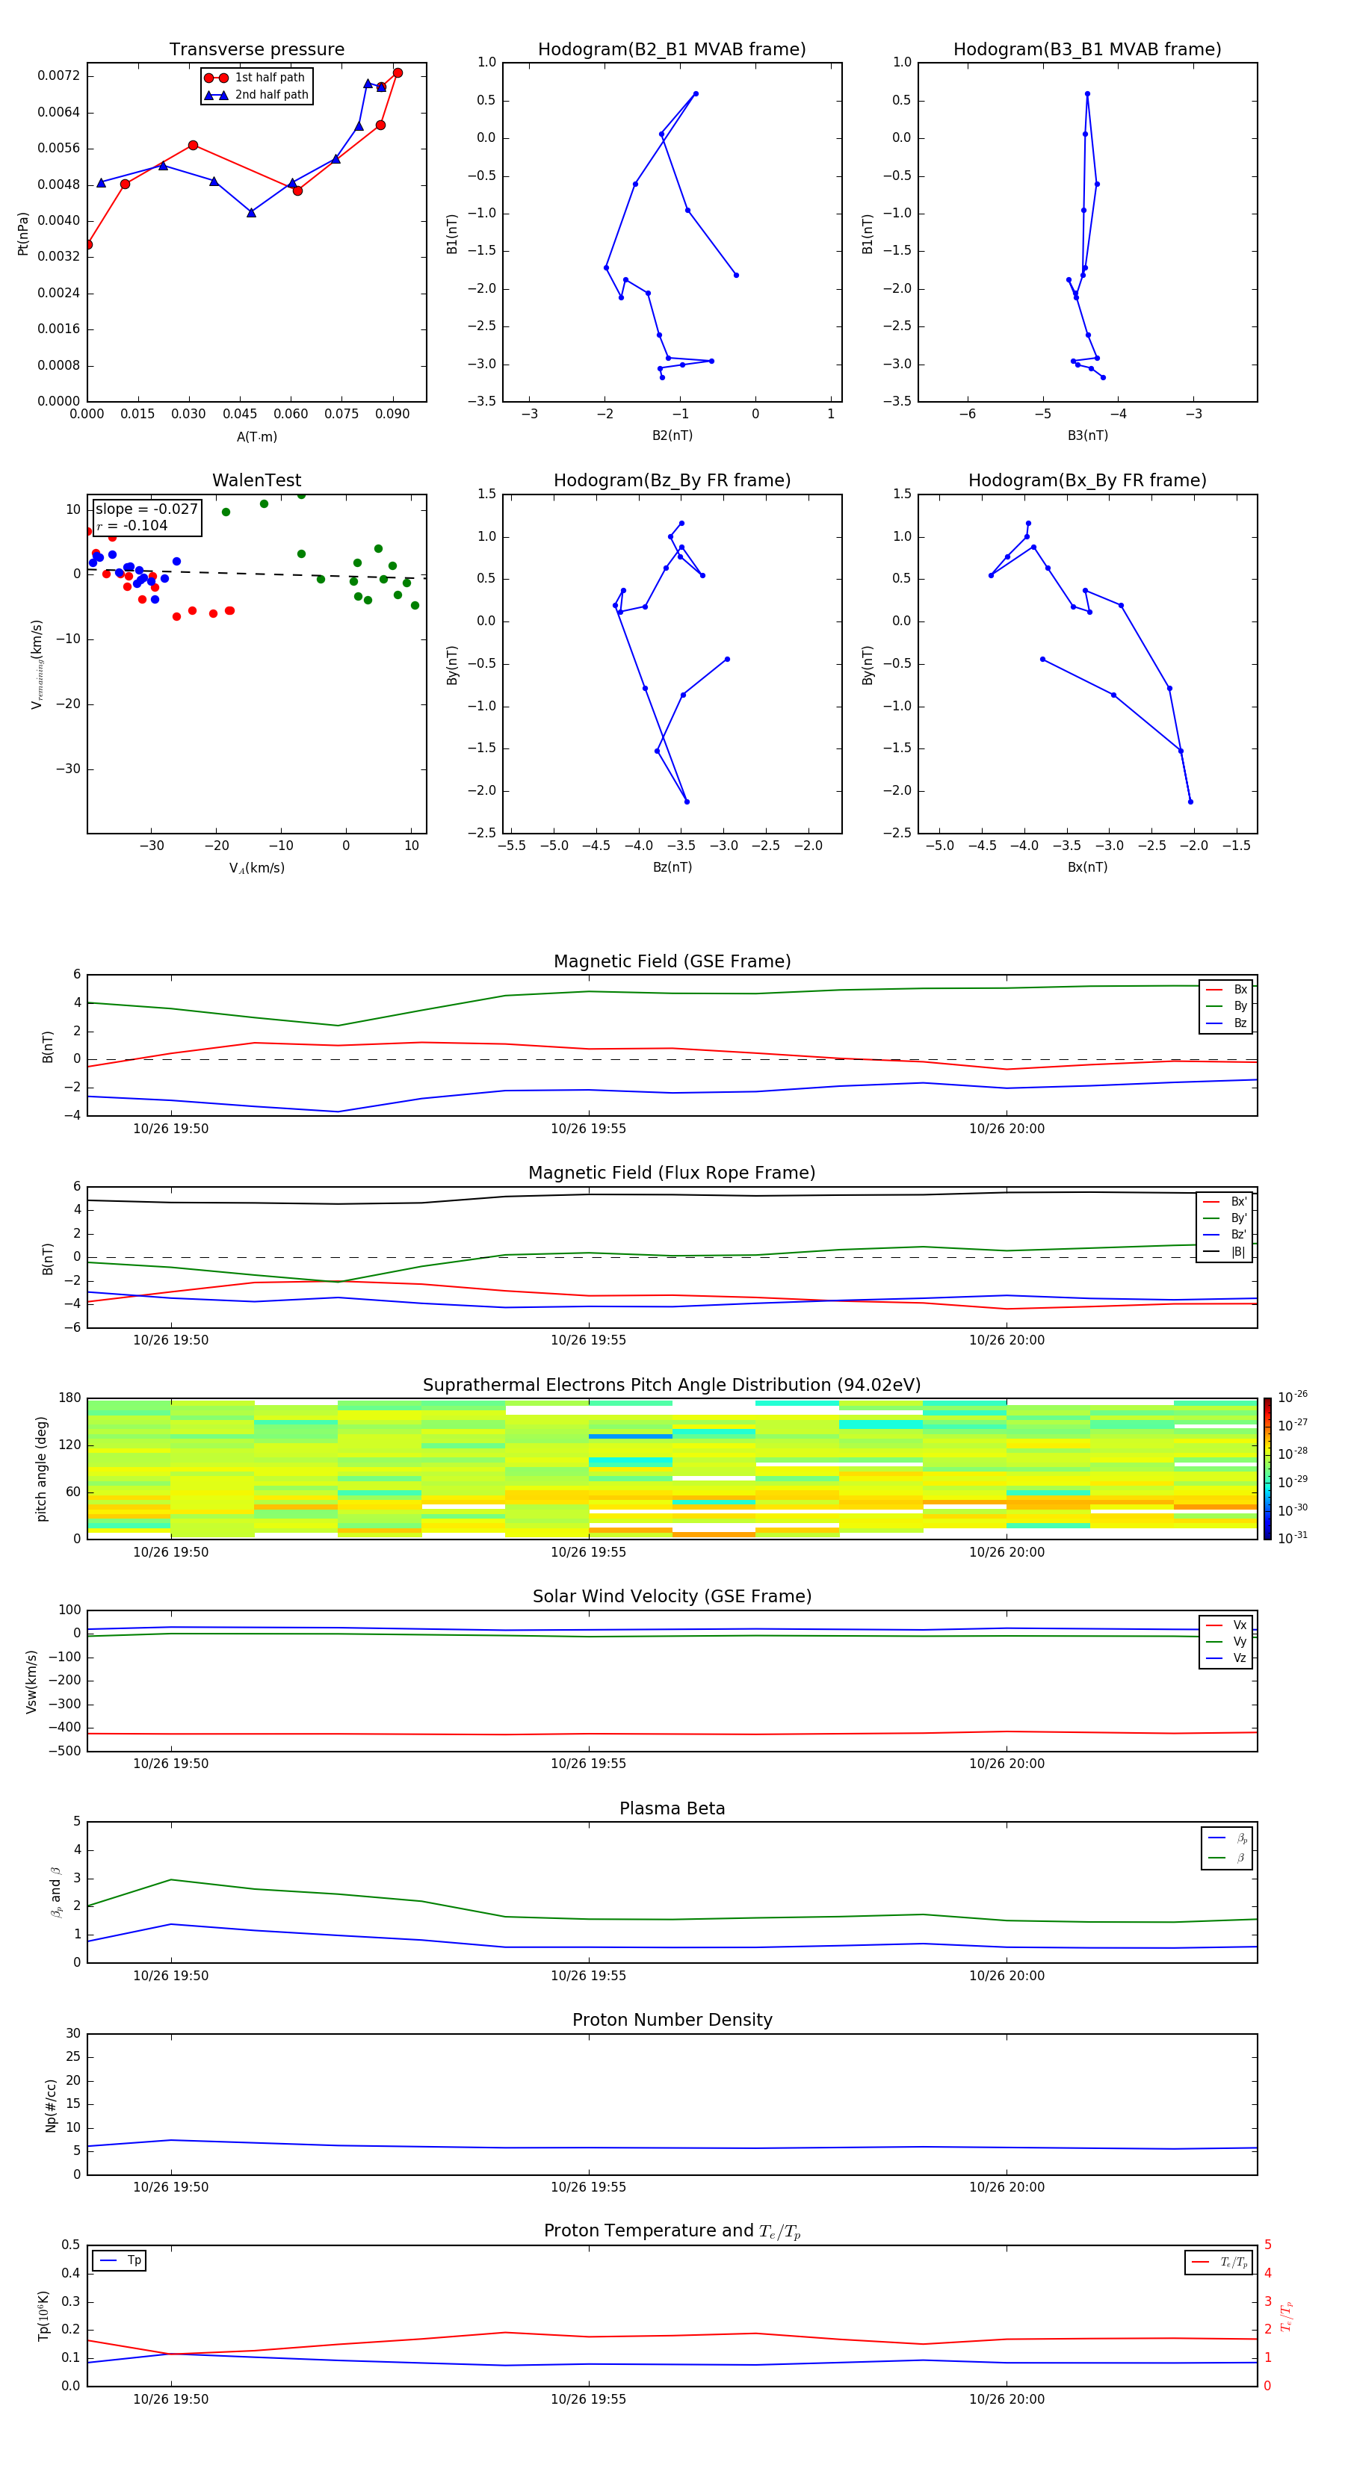This screenshot has height=2465, width=1345.
Task: Click the 'Vsw(km/s)' axis label
Action: 31,1681
